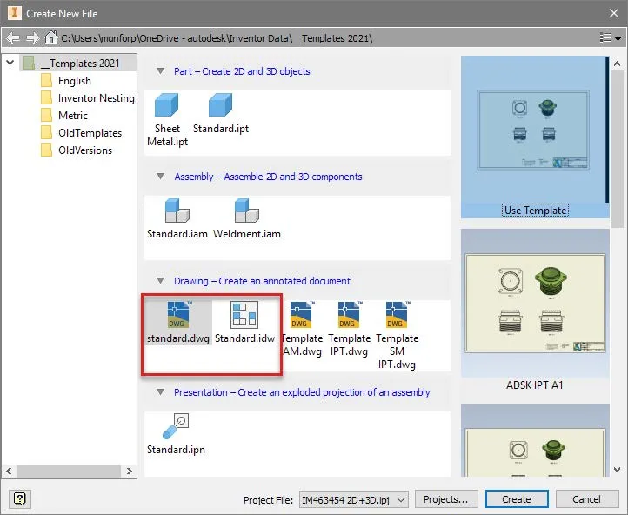Collapse the Drawing section triangle
The image size is (628, 515).
pyautogui.click(x=160, y=281)
